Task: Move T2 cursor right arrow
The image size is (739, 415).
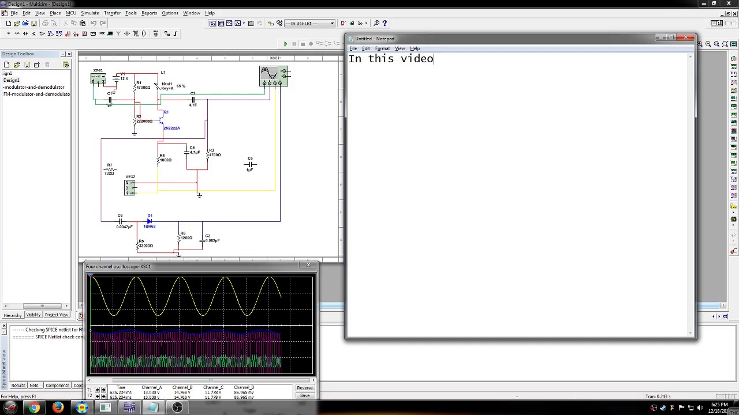Action: (103, 396)
